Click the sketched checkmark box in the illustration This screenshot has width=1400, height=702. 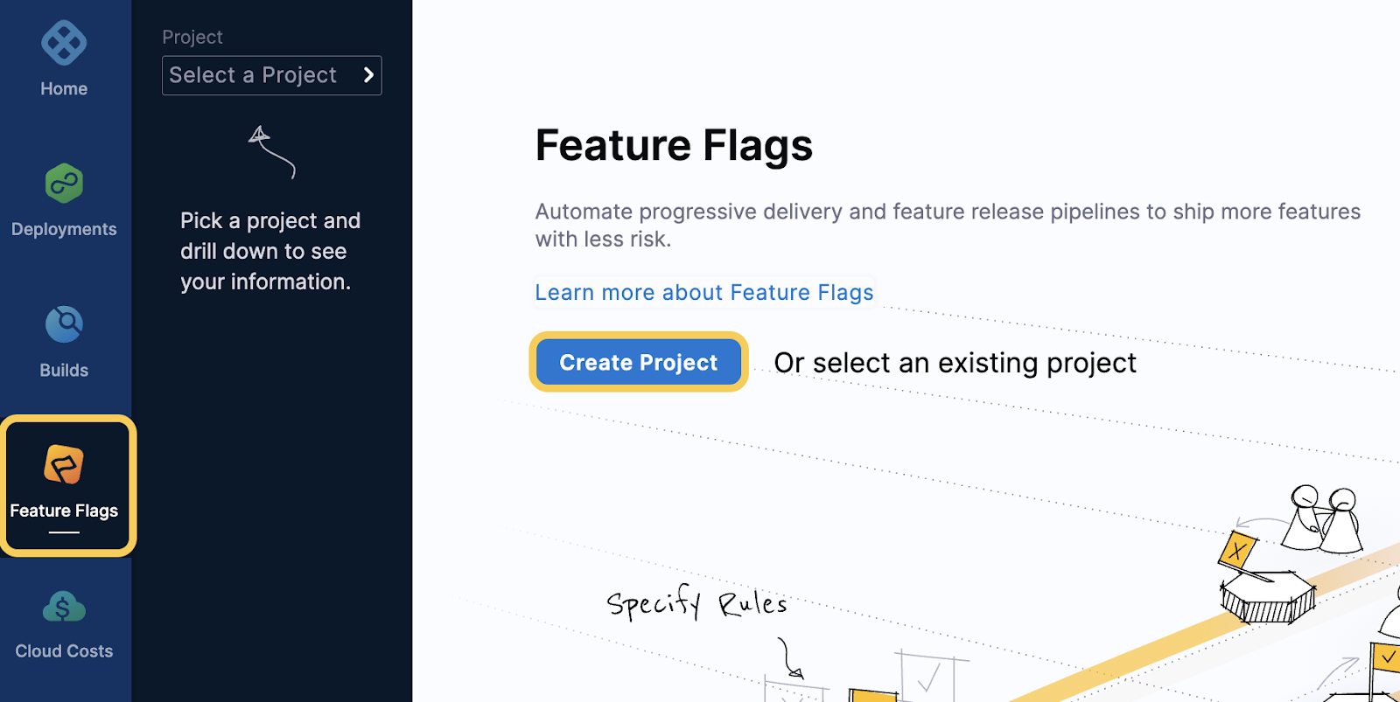click(x=929, y=676)
